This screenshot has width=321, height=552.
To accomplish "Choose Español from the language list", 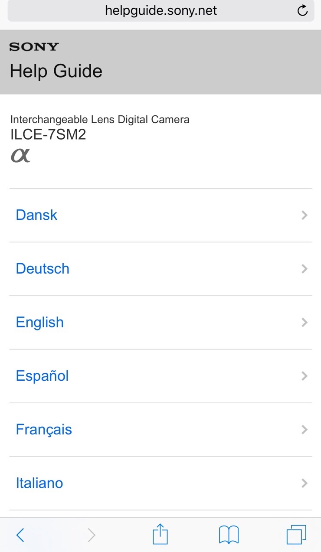I will pos(42,376).
